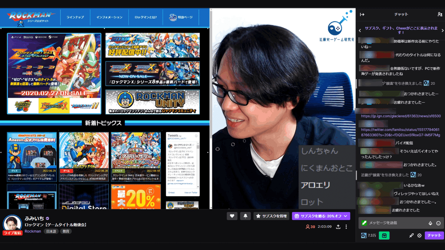
Task: Click the chat message いるかなあw
Action: click(414, 185)
